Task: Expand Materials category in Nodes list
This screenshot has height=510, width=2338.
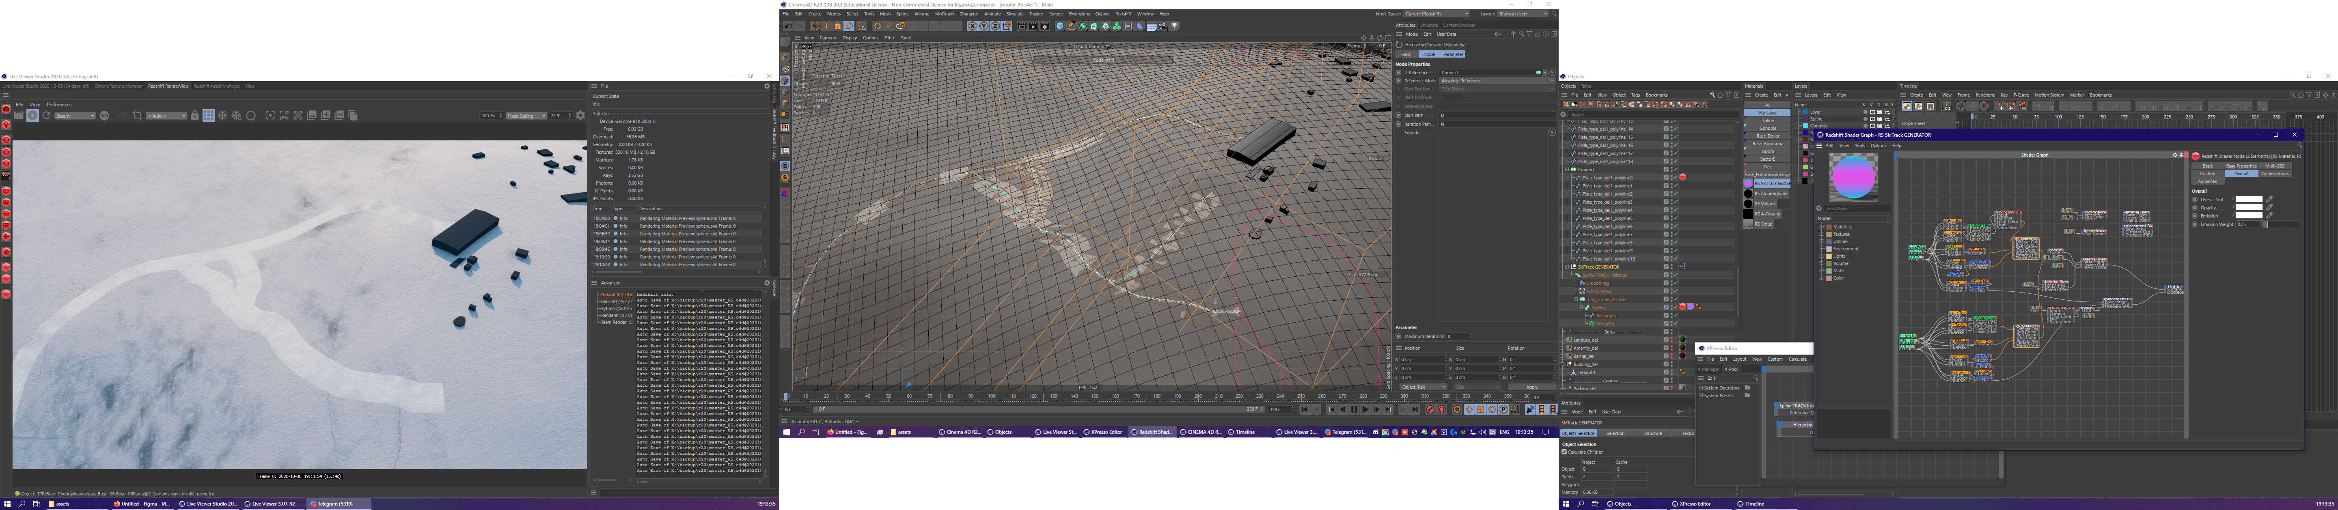Action: click(x=1822, y=227)
